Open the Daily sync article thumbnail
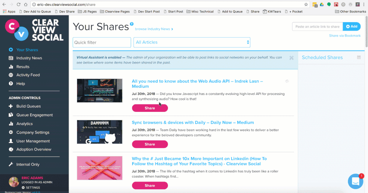This screenshot has height=193, width=368. pos(100,132)
